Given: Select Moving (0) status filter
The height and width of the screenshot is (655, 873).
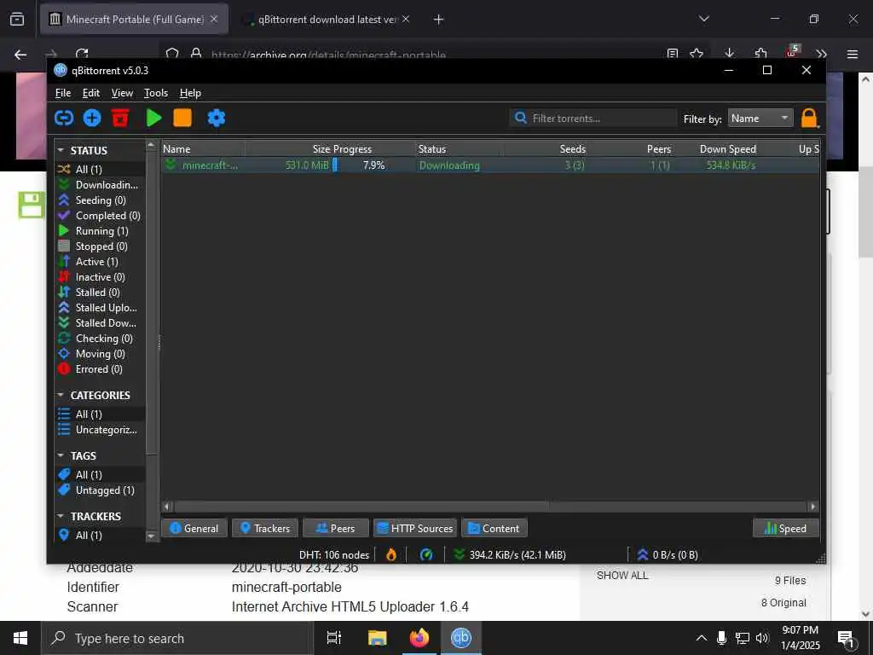Looking at the screenshot, I should 100,354.
